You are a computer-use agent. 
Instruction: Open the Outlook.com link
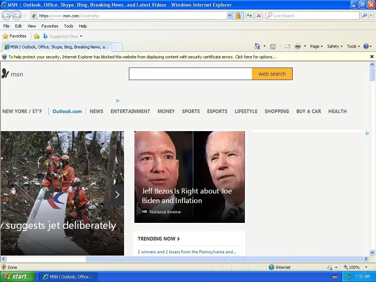tap(67, 111)
